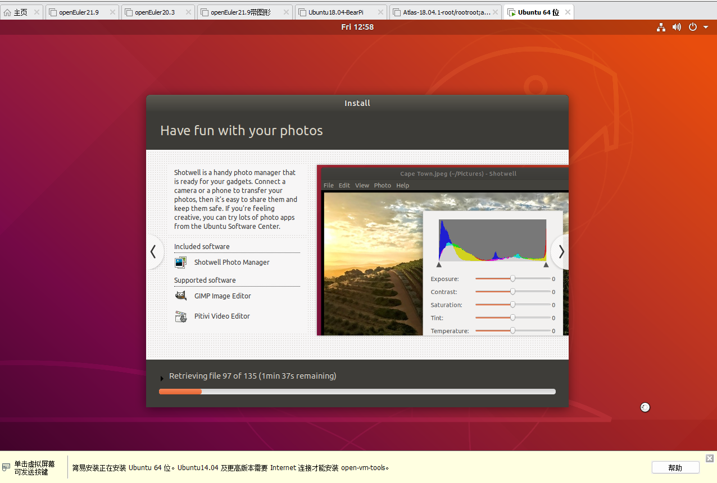Screen dimensions: 717x483
Task: Expand the system menu arrow in top bar
Action: pyautogui.click(x=706, y=27)
